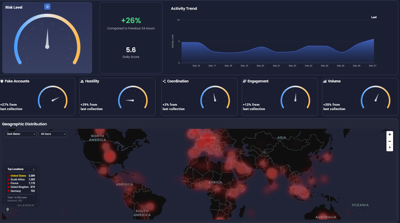
Task: Click the Dec 23 axis label
Action: point(309,66)
